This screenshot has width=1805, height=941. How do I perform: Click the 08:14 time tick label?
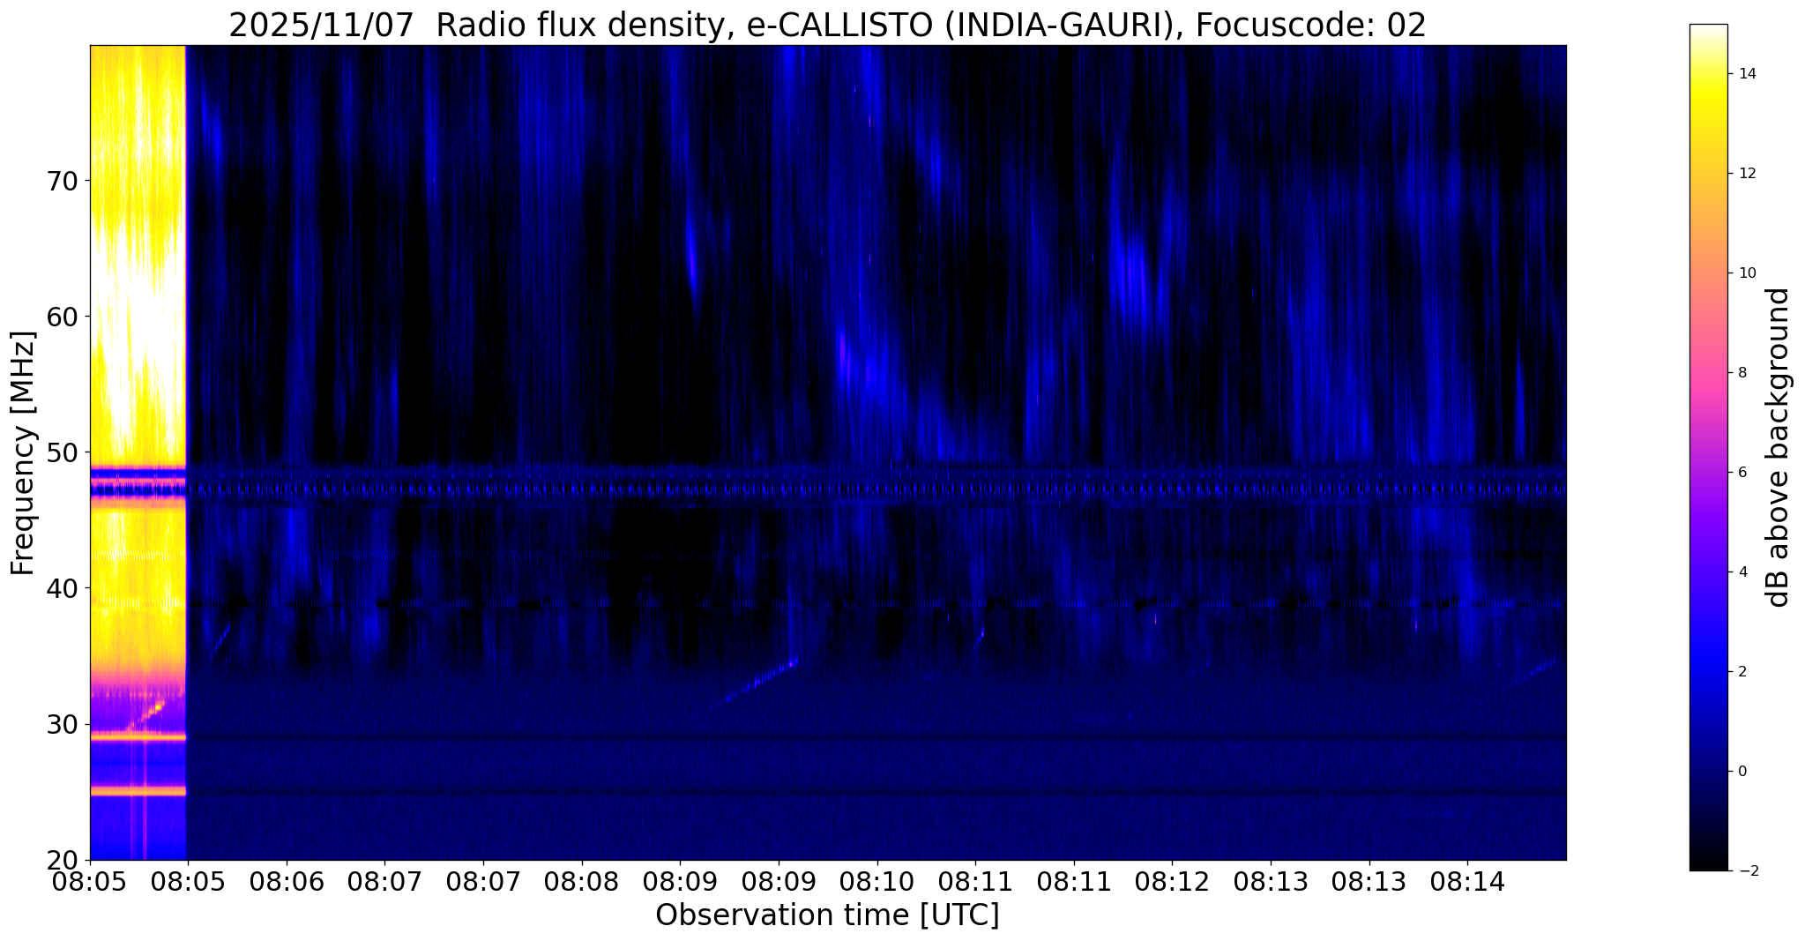pos(1467,881)
